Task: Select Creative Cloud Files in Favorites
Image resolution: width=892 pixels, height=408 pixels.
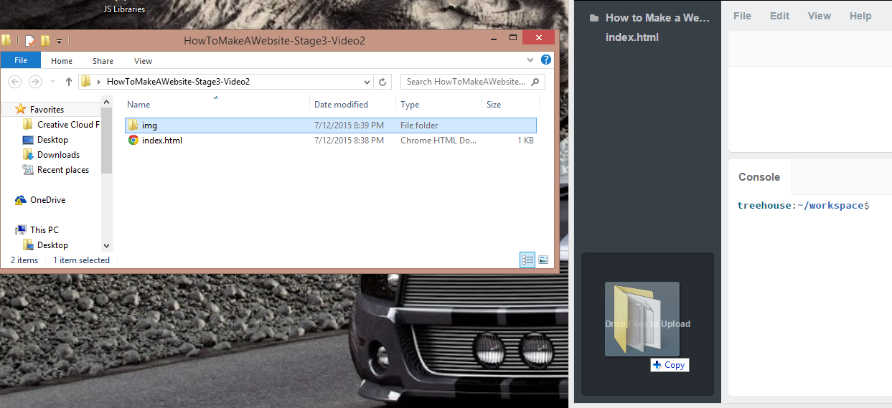Action: coord(68,125)
